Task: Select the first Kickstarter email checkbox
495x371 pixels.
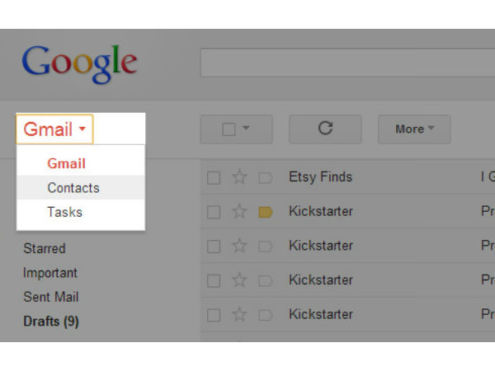Action: 214,212
